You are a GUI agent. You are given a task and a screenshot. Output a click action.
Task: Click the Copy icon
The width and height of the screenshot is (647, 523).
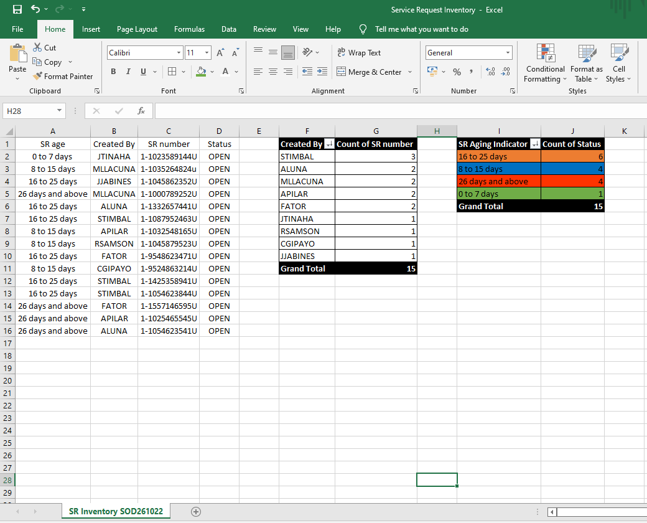(x=37, y=62)
